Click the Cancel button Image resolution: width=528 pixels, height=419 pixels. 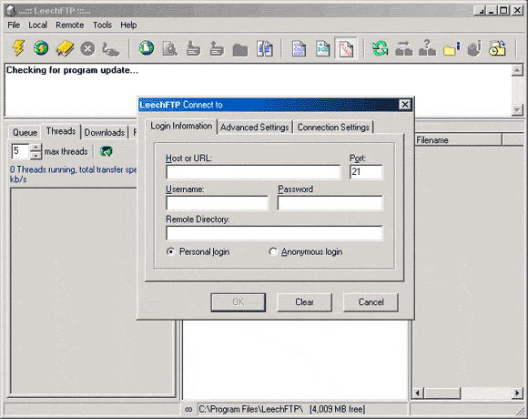coord(371,302)
